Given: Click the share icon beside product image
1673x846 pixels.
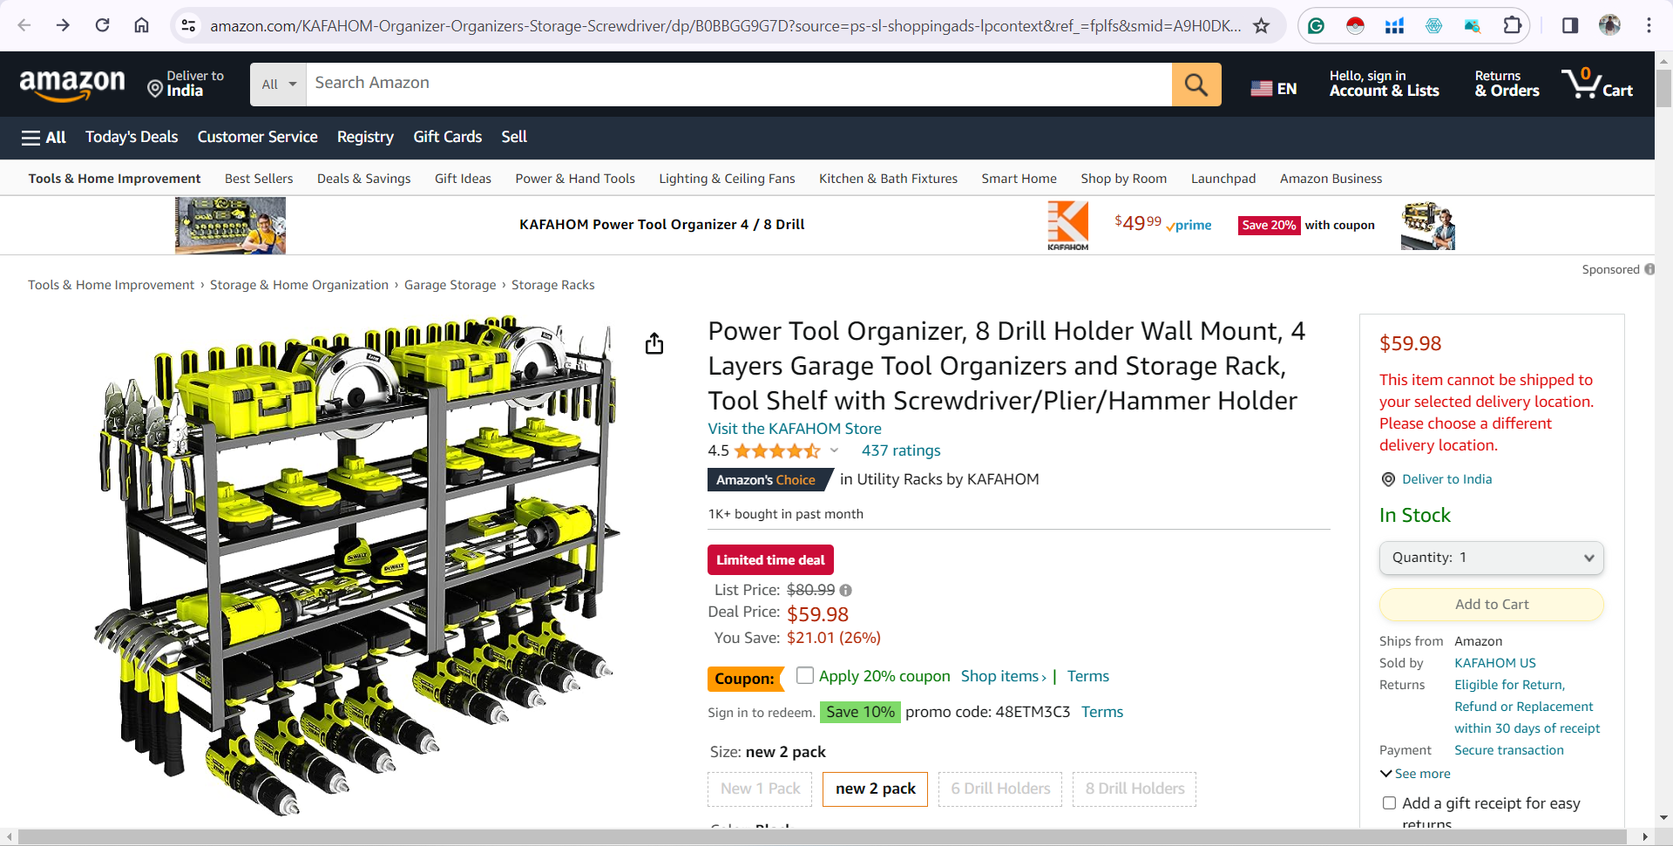Looking at the screenshot, I should pos(654,344).
